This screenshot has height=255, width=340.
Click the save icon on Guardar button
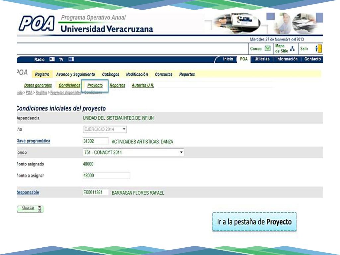point(39,209)
